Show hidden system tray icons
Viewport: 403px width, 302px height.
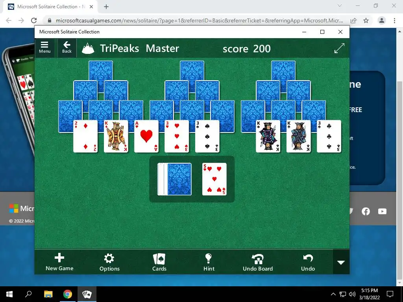333,294
